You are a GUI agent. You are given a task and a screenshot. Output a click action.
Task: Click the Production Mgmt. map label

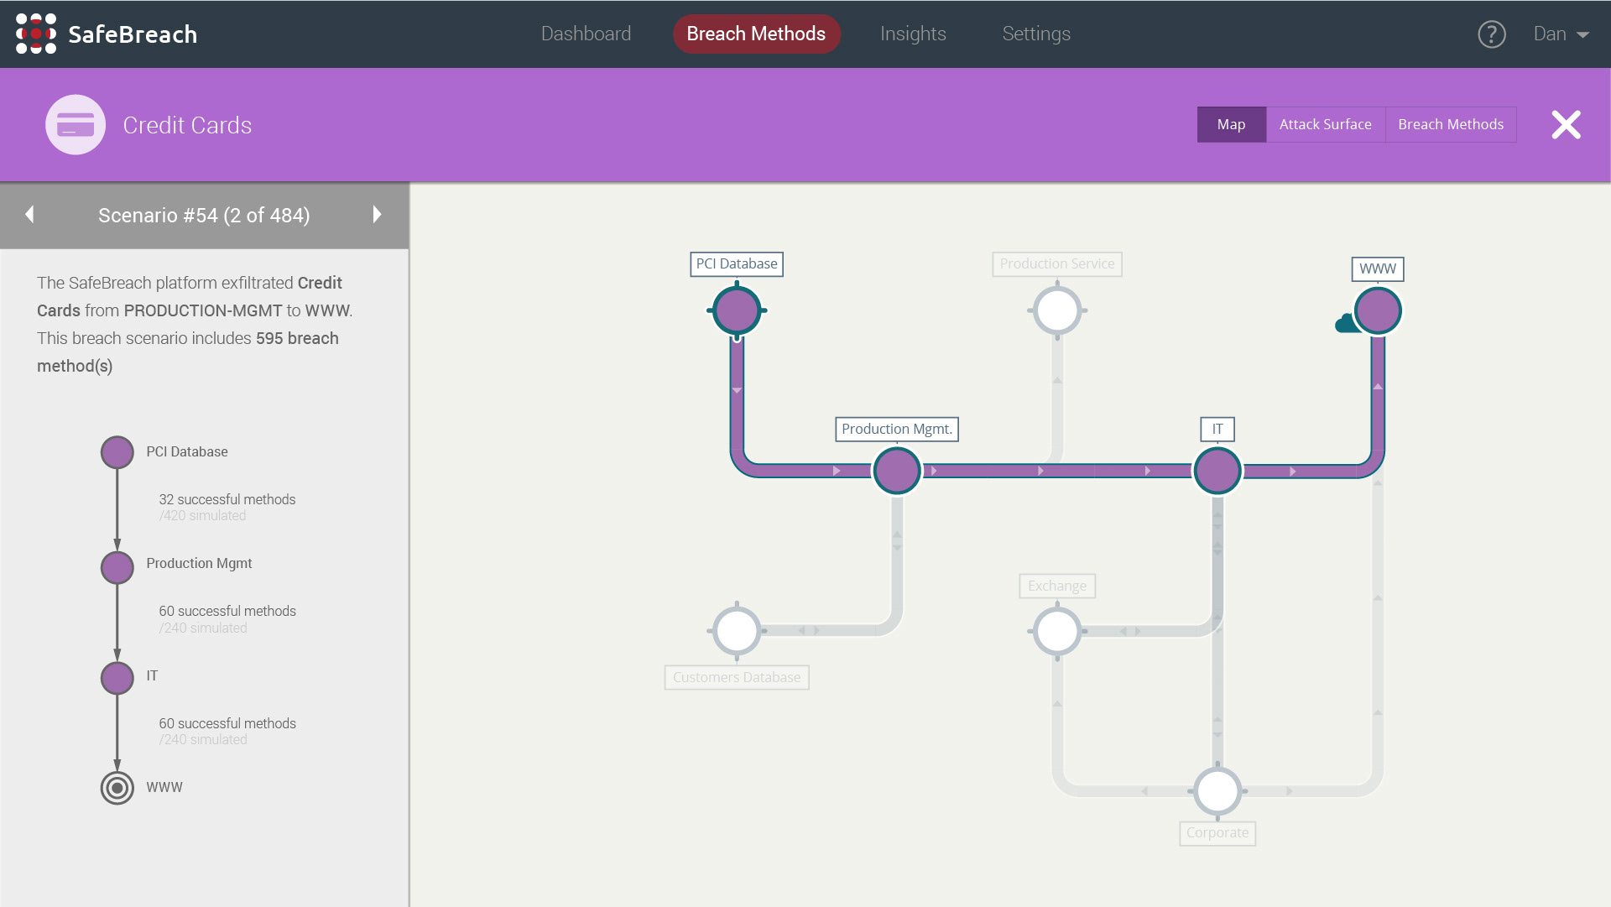coord(897,430)
